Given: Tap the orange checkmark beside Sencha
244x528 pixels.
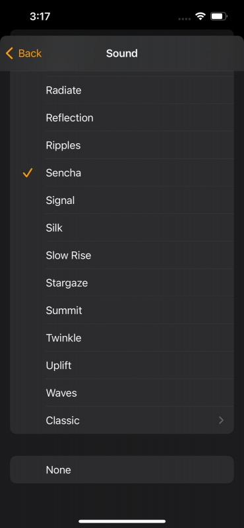Looking at the screenshot, I should pos(28,173).
